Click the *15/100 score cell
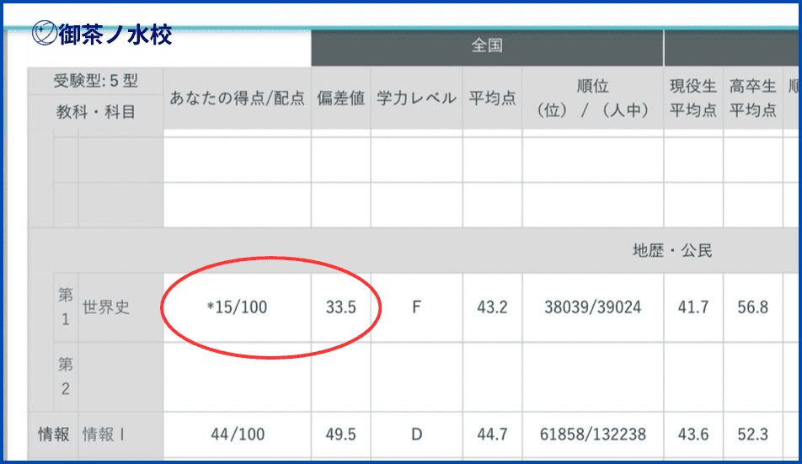The height and width of the screenshot is (464, 802). (237, 307)
